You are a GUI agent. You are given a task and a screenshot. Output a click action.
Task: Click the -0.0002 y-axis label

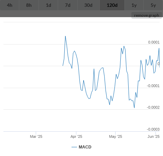click(x=153, y=107)
